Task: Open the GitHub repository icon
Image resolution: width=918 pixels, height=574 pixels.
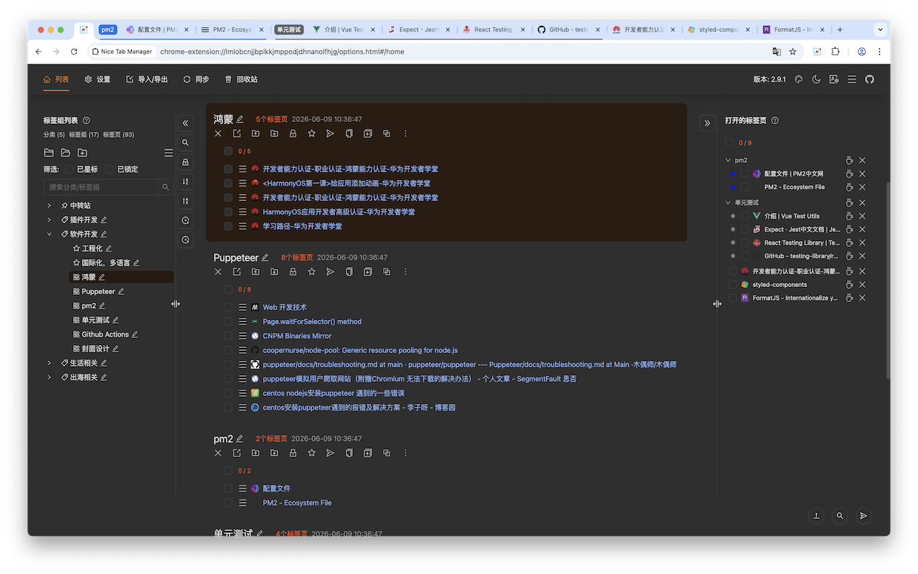Action: (870, 80)
